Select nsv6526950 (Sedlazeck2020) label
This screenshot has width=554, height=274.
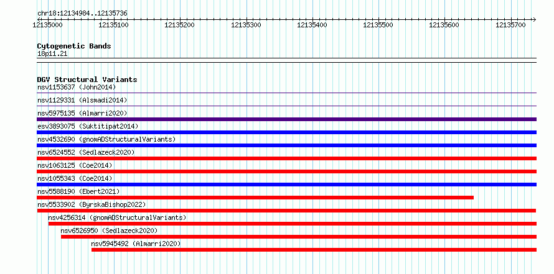pyautogui.click(x=109, y=231)
